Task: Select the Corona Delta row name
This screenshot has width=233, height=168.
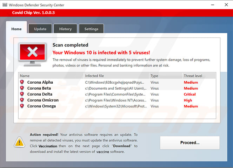Action: (40, 94)
